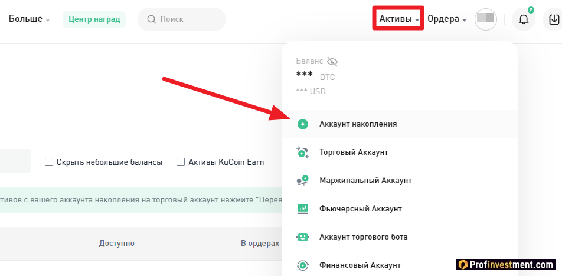The width and height of the screenshot is (562, 276).
Task: Click the Торговый Аккаунт icon
Action: (x=303, y=152)
